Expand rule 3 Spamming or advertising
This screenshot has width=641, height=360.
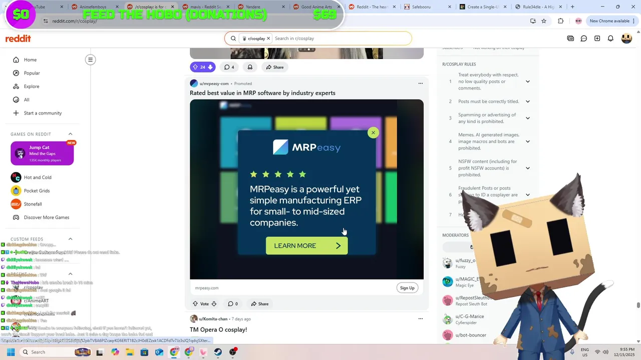click(527, 118)
